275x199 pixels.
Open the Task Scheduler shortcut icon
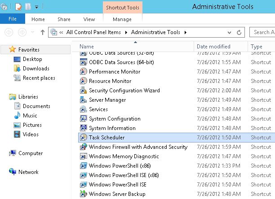pos(83,138)
